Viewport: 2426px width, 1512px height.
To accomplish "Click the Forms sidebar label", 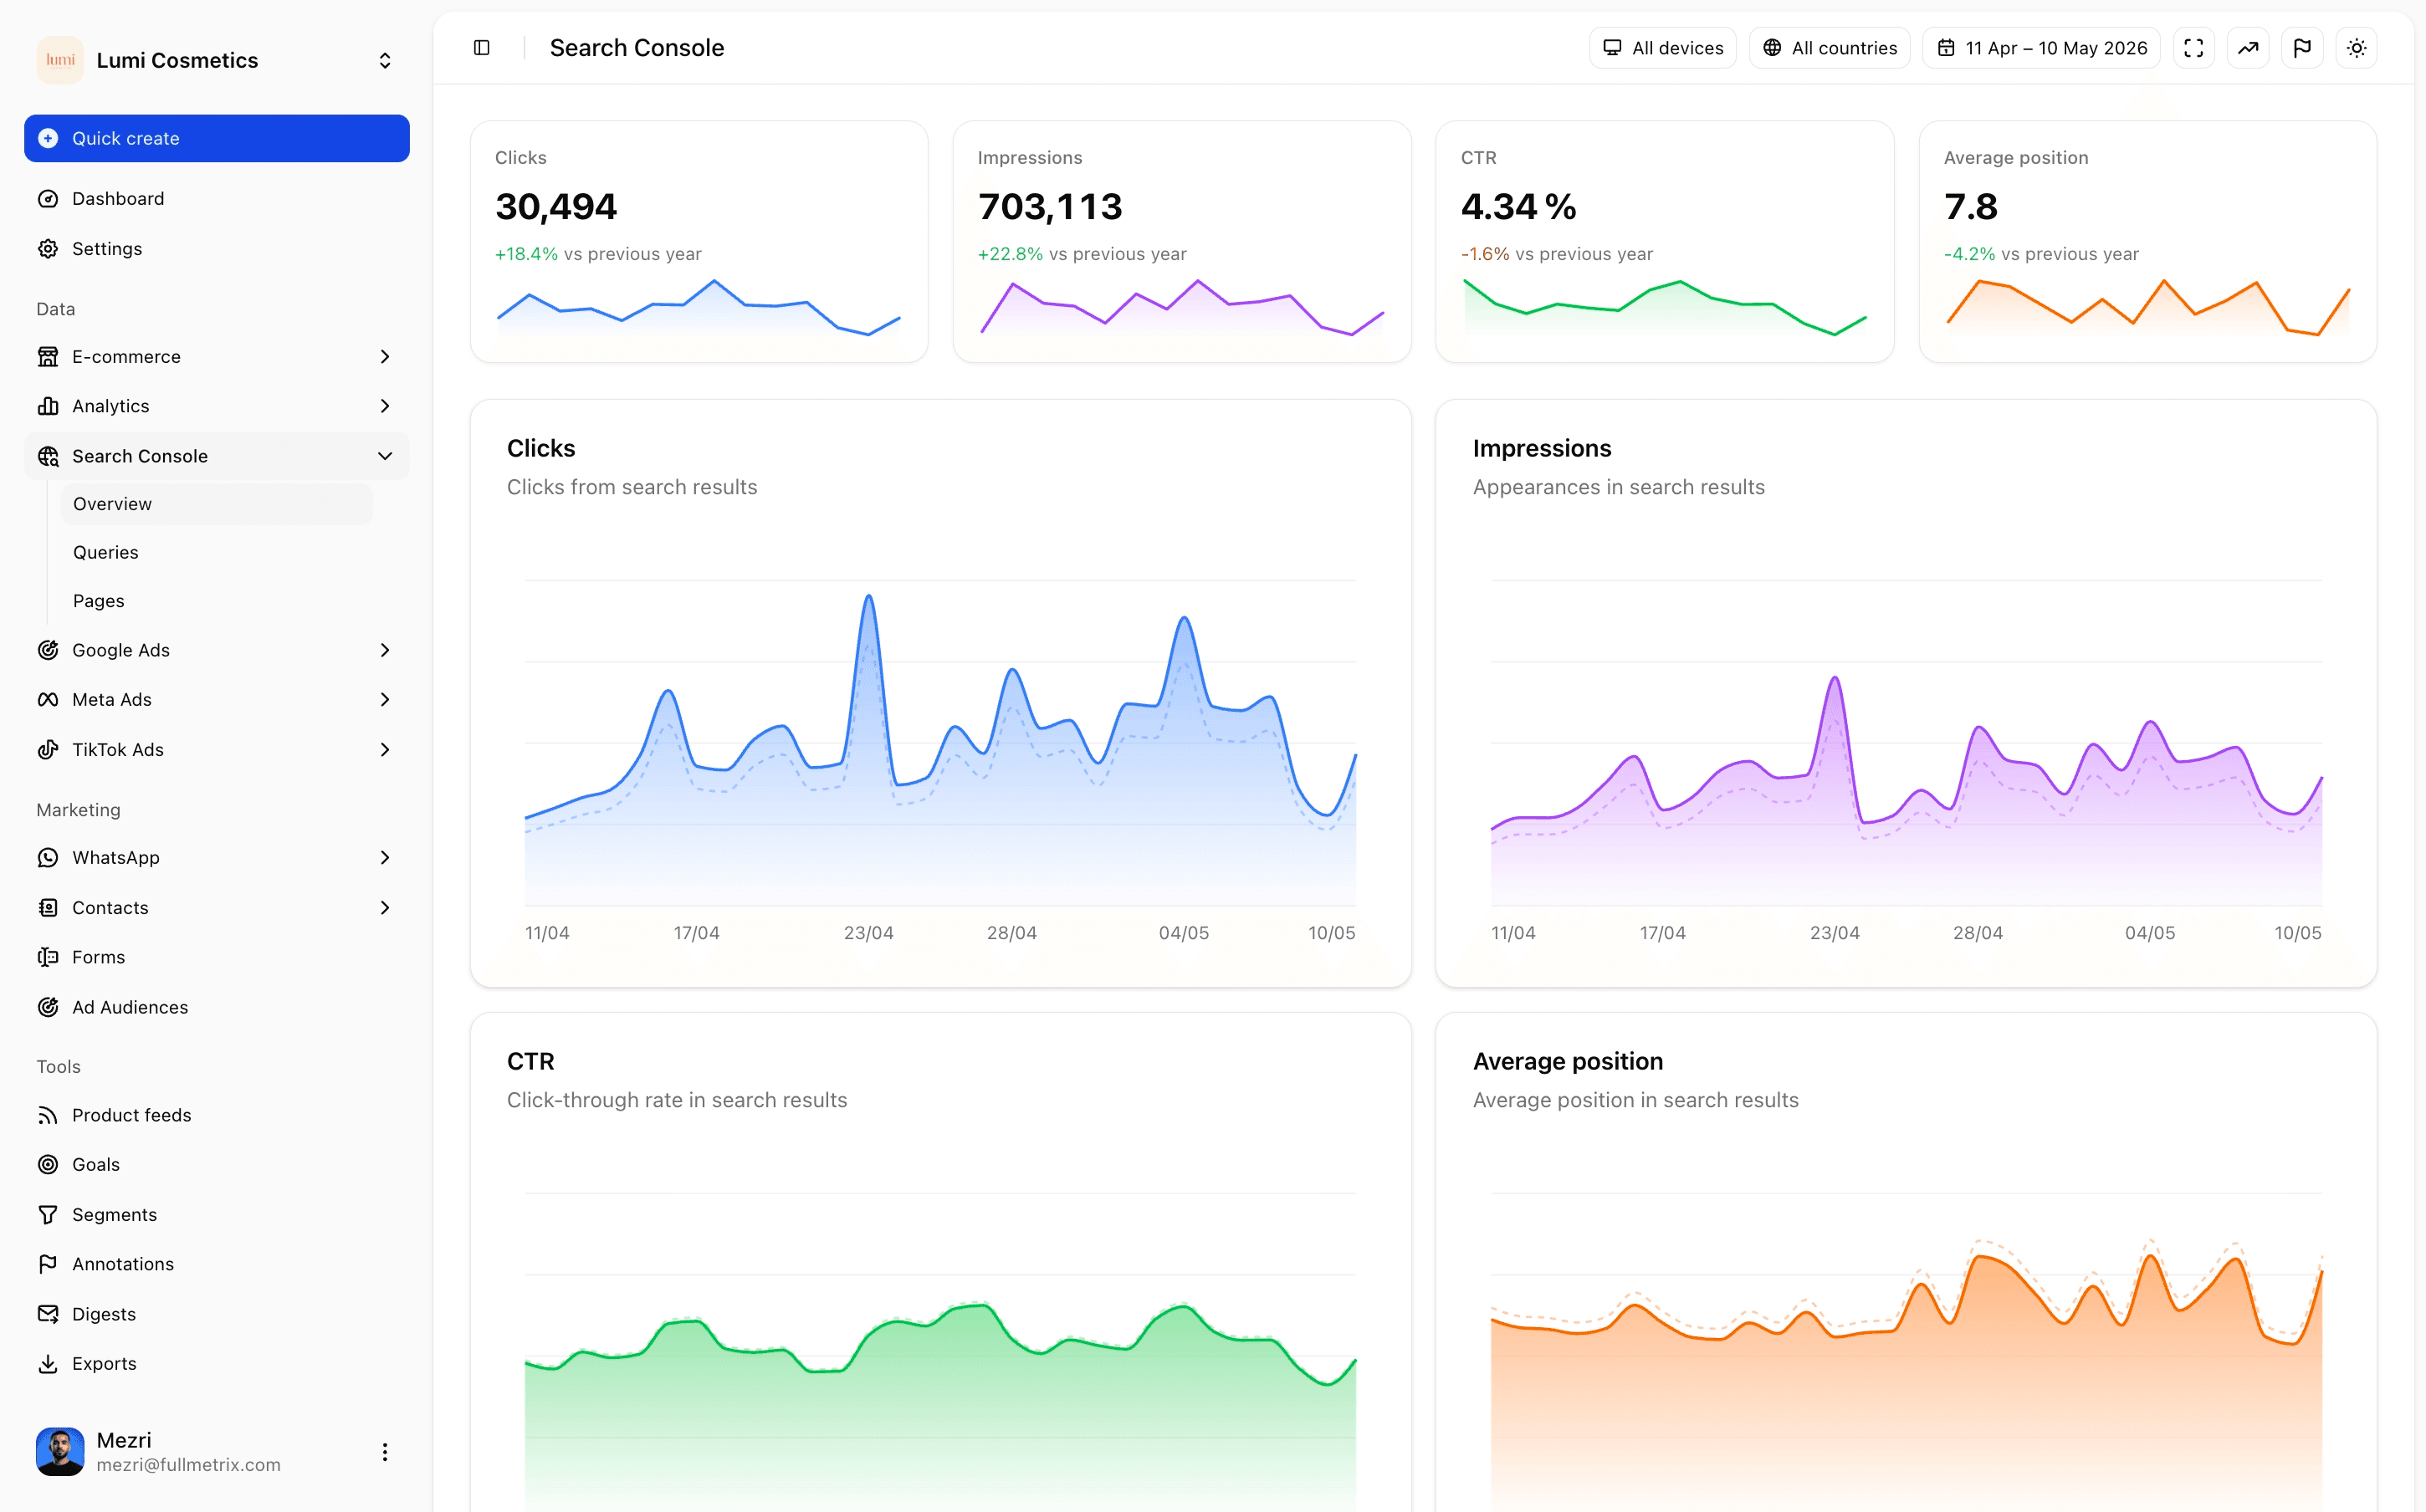I will [x=99, y=957].
